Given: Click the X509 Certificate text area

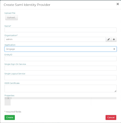Looking at the screenshot, I should coord(60,88).
